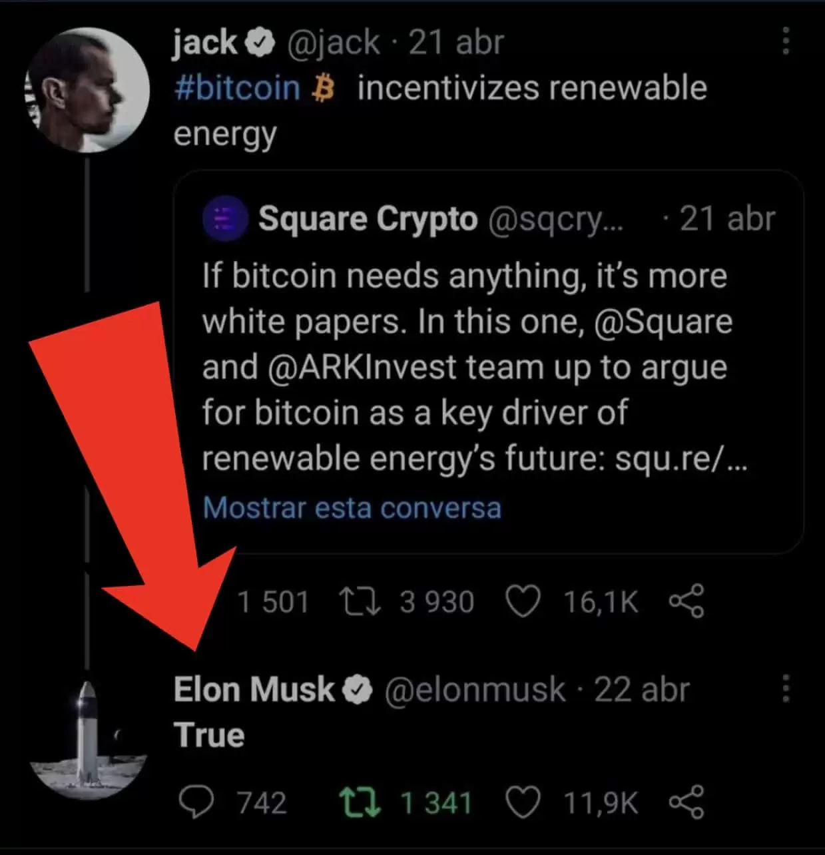
Task: Click jack's verified badge
Action: point(260,43)
